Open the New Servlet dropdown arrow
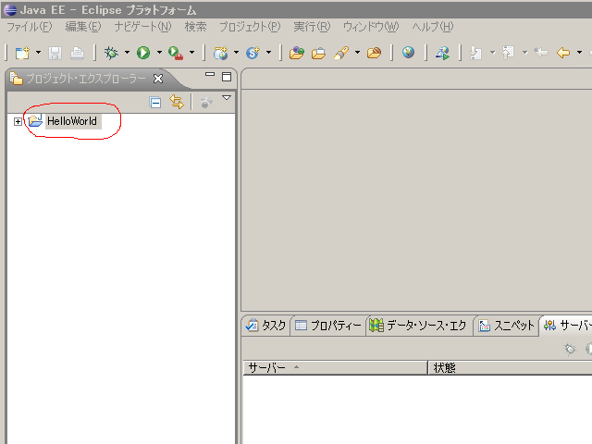The width and height of the screenshot is (592, 444). [x=269, y=53]
